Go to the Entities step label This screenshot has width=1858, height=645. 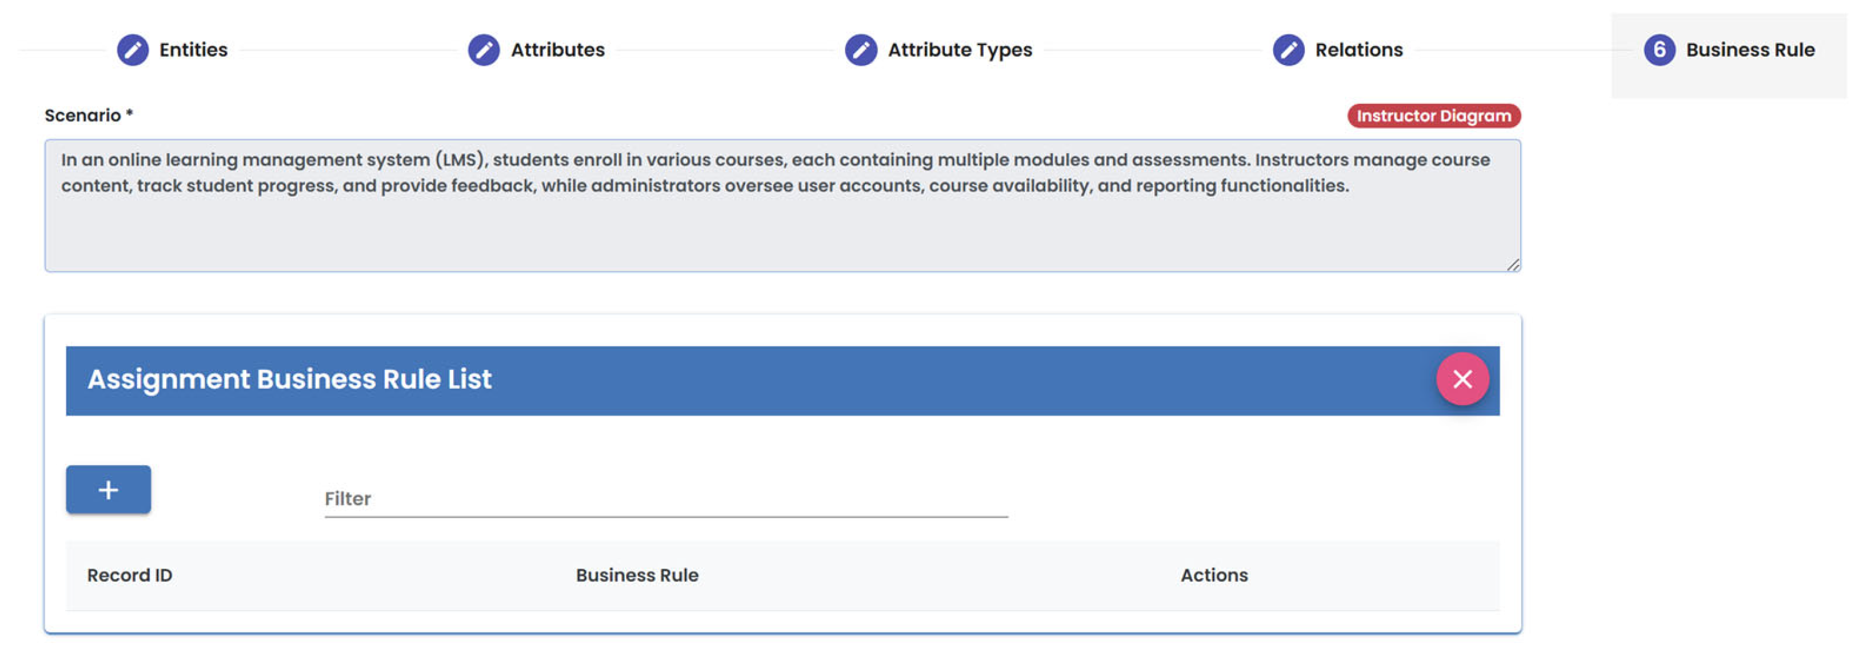coord(193,50)
